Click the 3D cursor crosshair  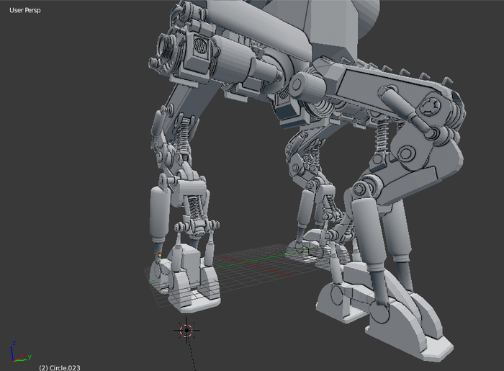[186, 331]
